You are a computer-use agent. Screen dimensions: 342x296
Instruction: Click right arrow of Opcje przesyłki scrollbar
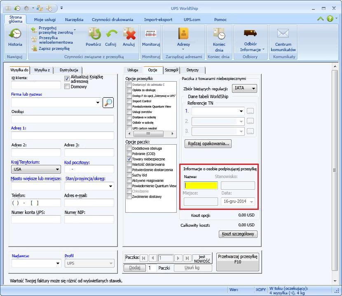[173, 134]
